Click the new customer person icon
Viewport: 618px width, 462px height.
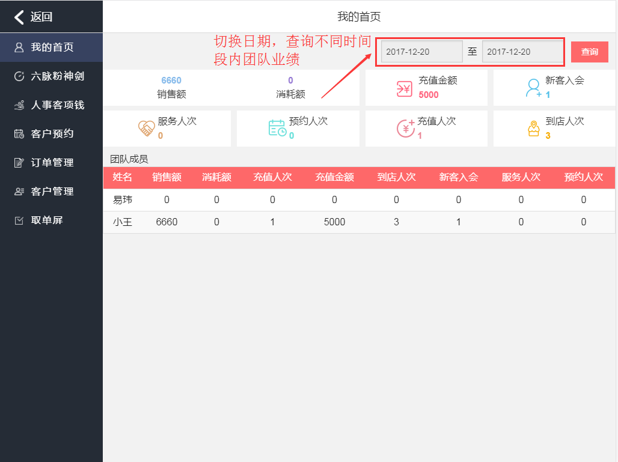(x=533, y=88)
